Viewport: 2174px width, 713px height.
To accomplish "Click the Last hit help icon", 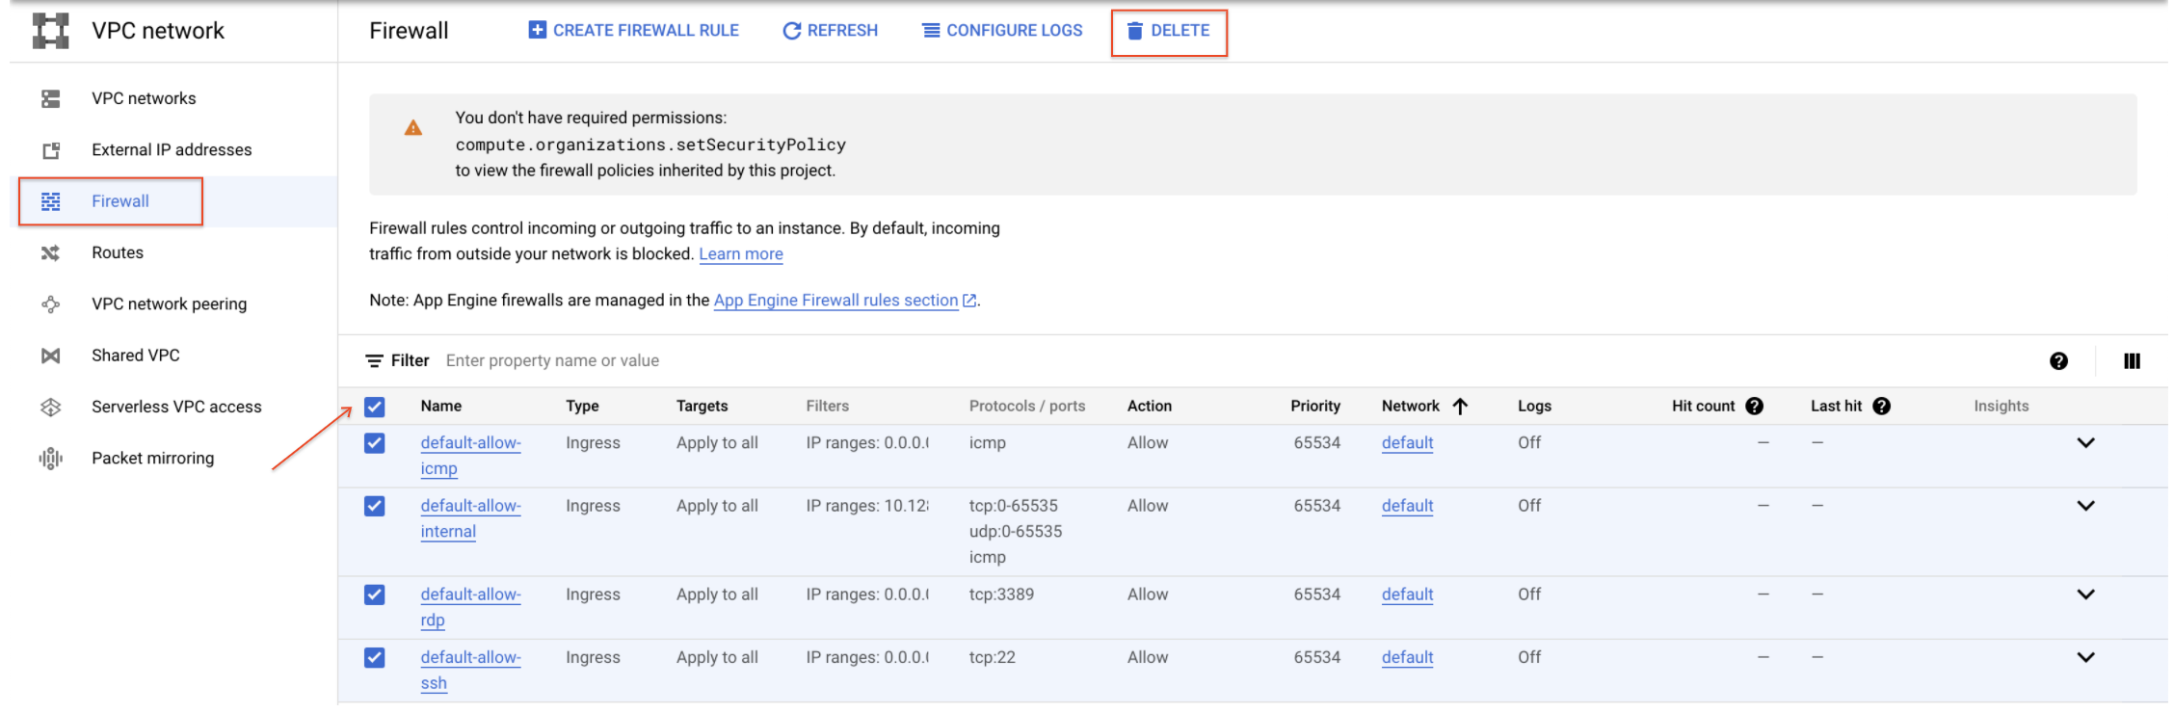I will pos(1881,407).
